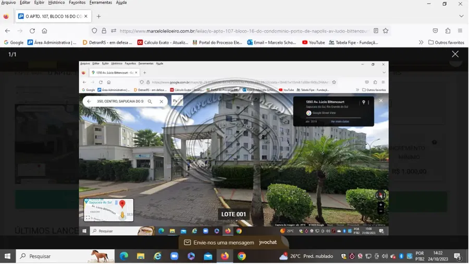Show more bookmarks overflow chevron
469x264 pixels.
click(421, 42)
